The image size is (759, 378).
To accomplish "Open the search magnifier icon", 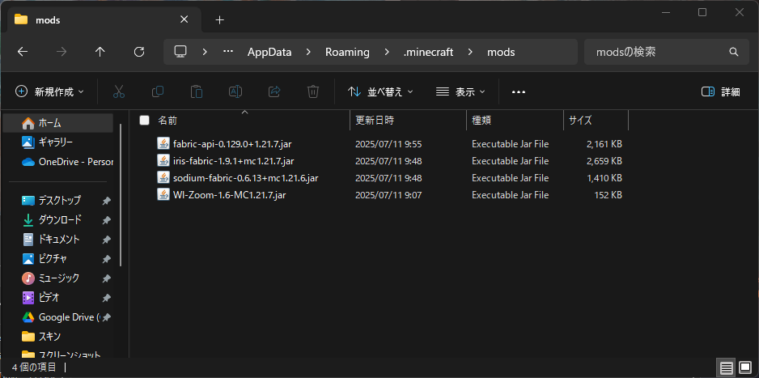I will pos(734,52).
